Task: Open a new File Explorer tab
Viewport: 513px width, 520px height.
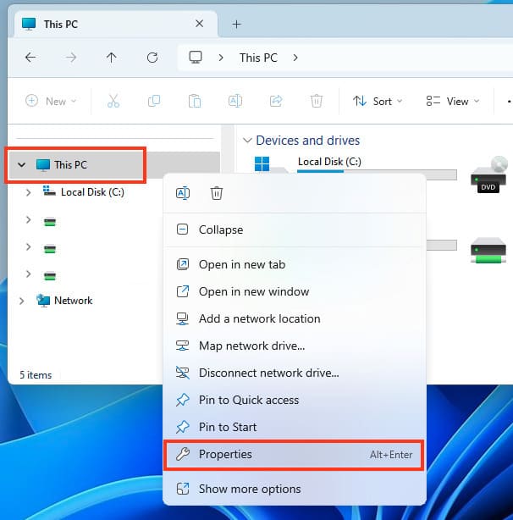Action: click(237, 25)
